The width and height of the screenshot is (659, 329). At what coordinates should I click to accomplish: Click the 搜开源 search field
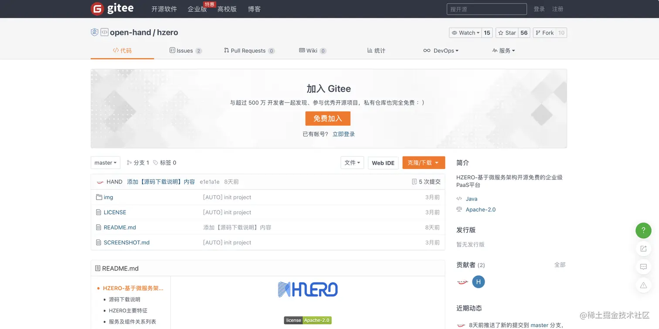[x=487, y=9]
